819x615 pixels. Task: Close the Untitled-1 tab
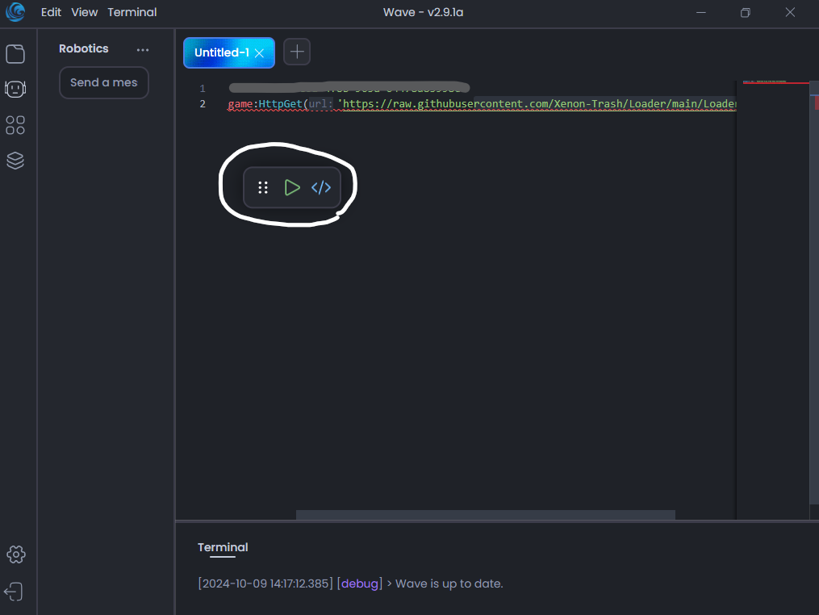[x=260, y=52]
